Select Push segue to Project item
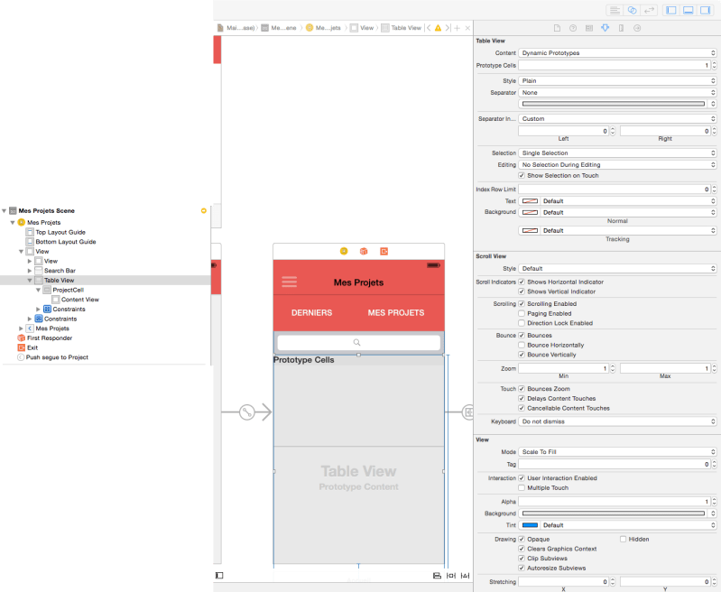721x592 pixels. [x=57, y=357]
